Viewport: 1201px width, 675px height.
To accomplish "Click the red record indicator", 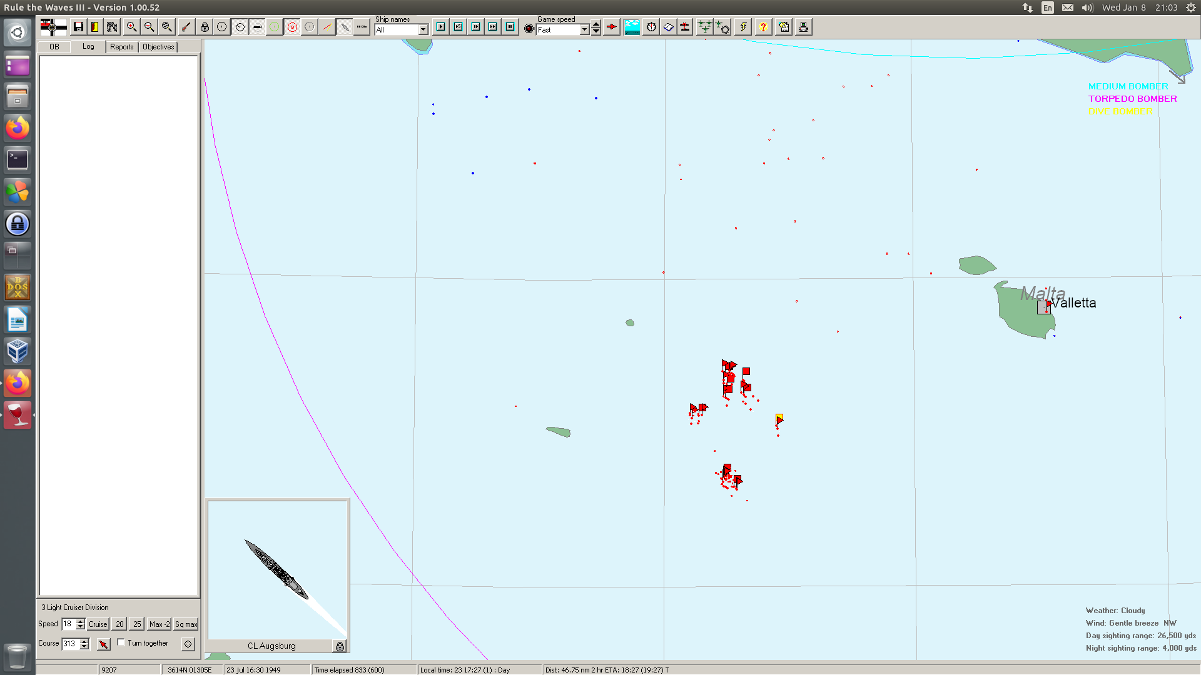I will (529, 29).
